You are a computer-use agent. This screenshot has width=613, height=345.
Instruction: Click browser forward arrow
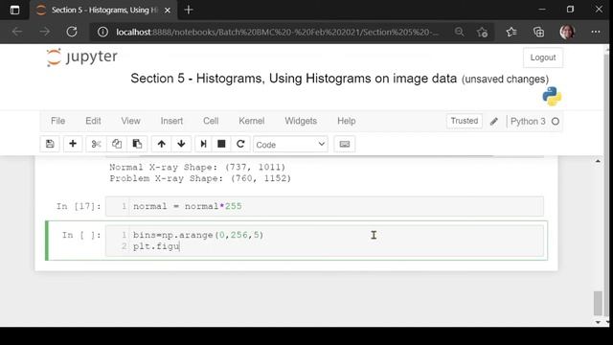(45, 32)
